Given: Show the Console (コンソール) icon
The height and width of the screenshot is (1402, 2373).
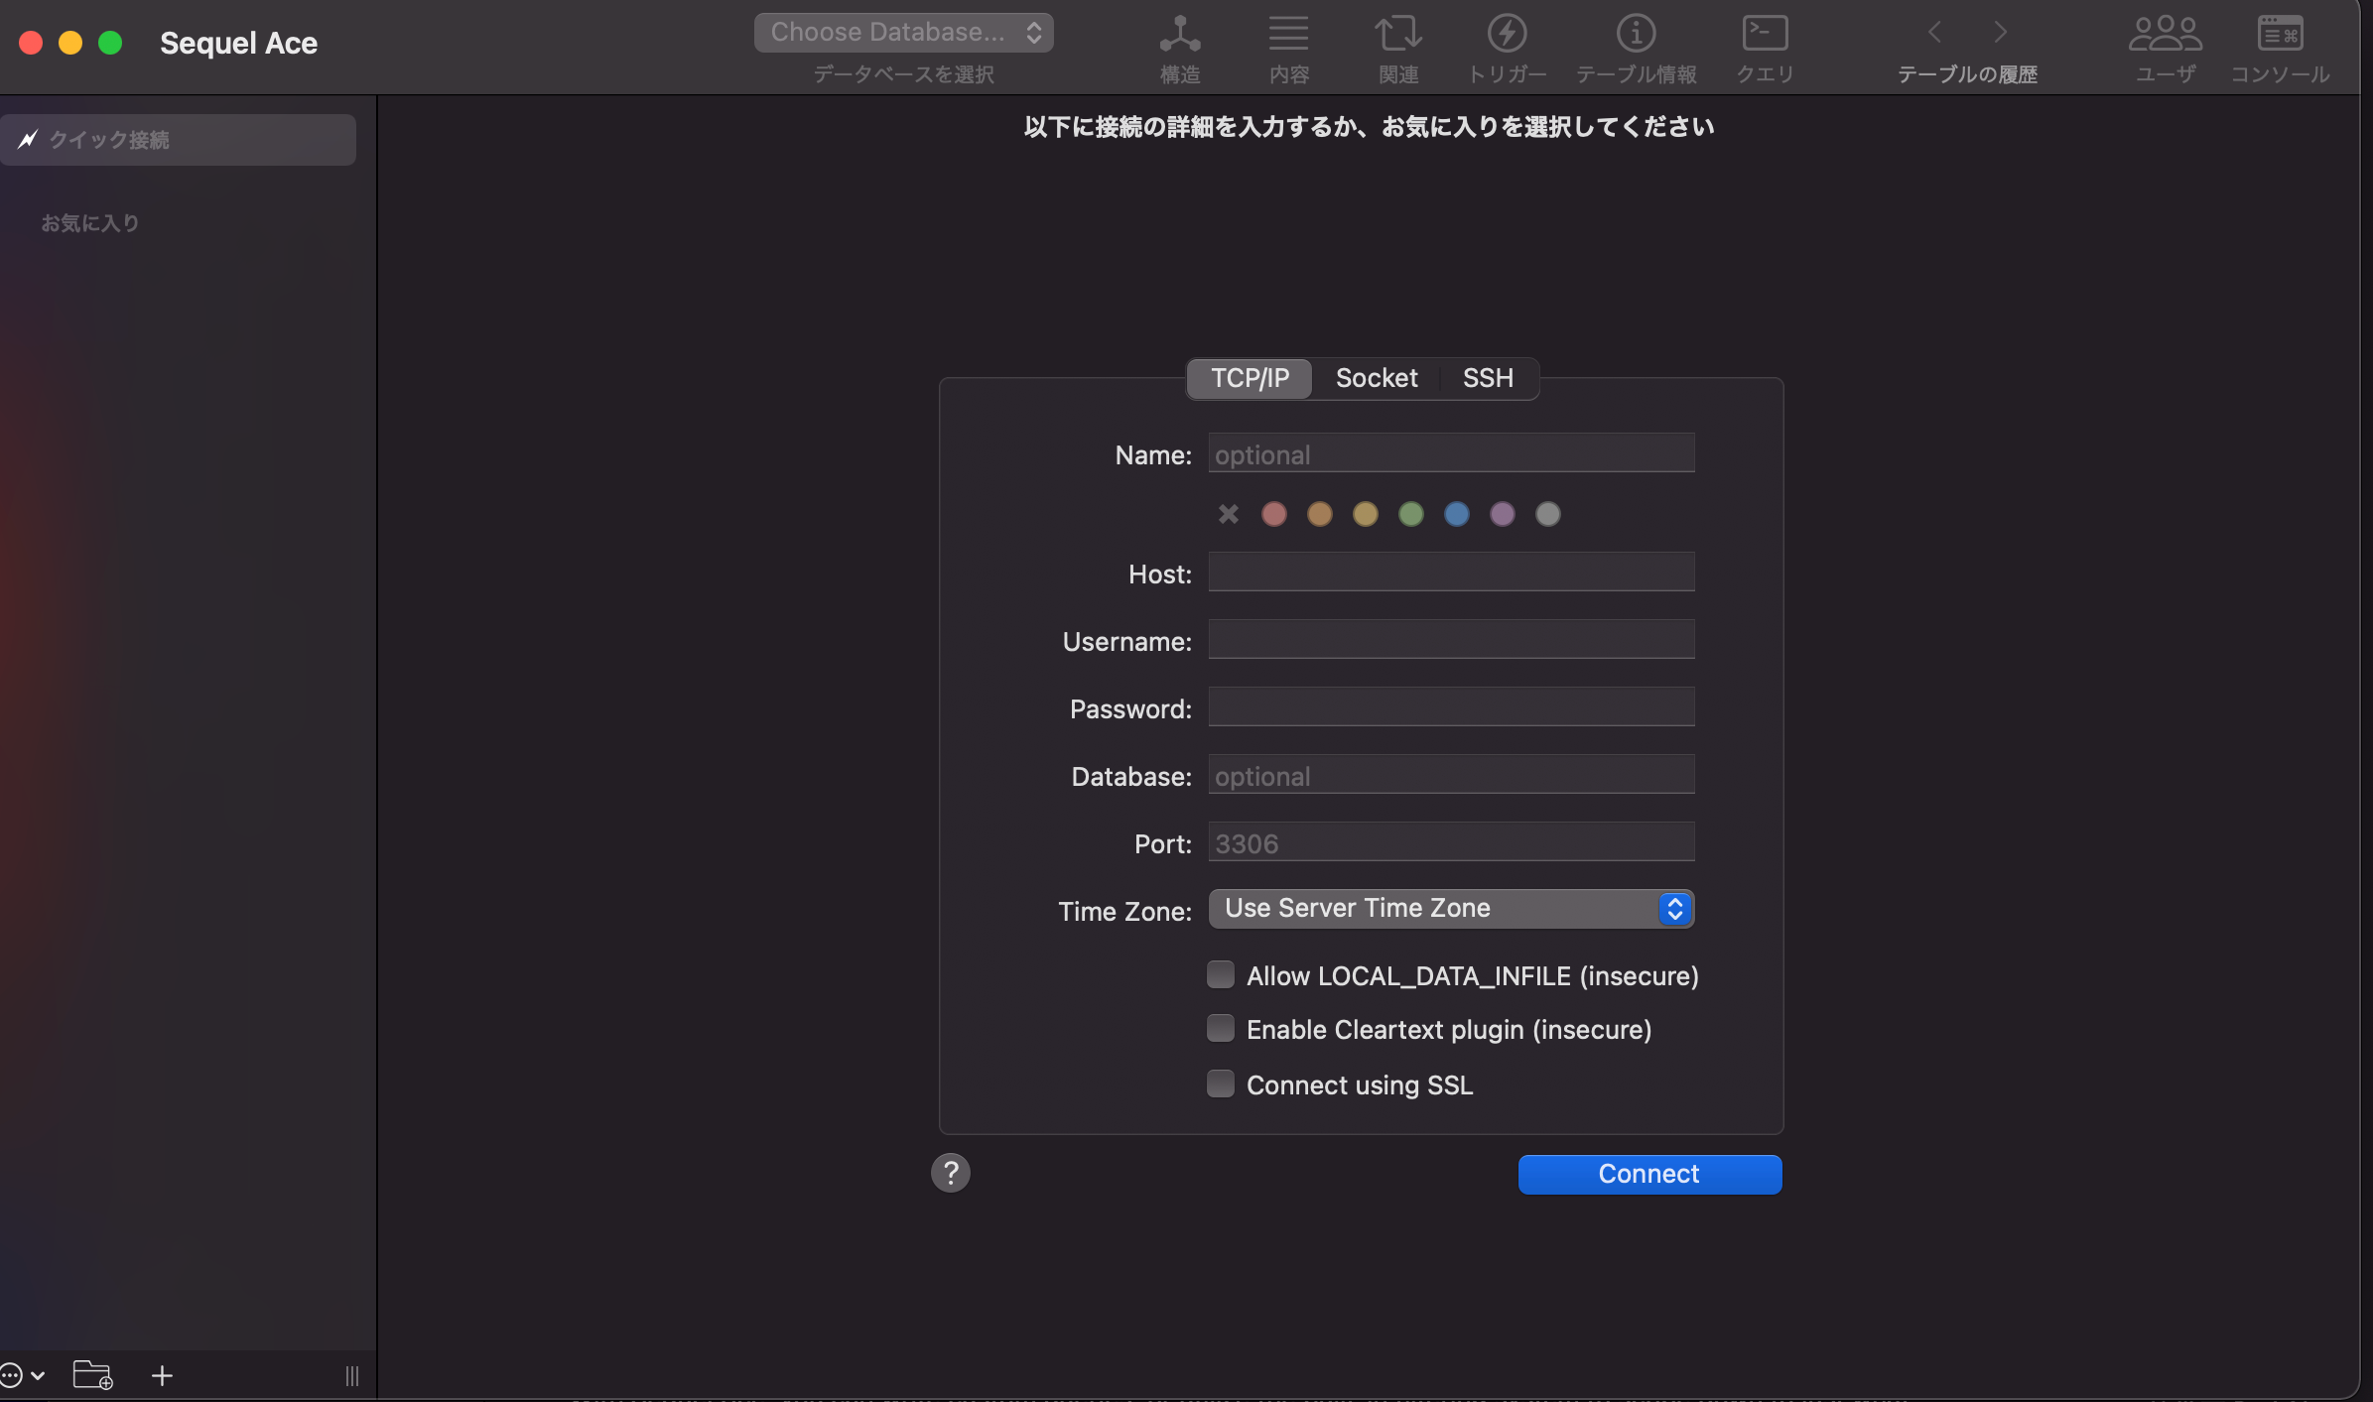Looking at the screenshot, I should coord(2280,35).
